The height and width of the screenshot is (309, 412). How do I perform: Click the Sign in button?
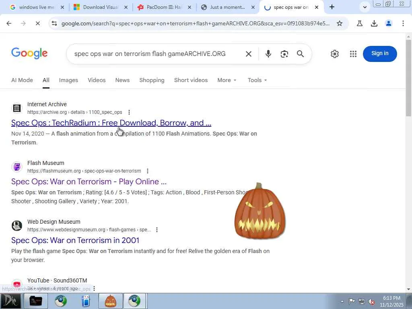pos(380,54)
